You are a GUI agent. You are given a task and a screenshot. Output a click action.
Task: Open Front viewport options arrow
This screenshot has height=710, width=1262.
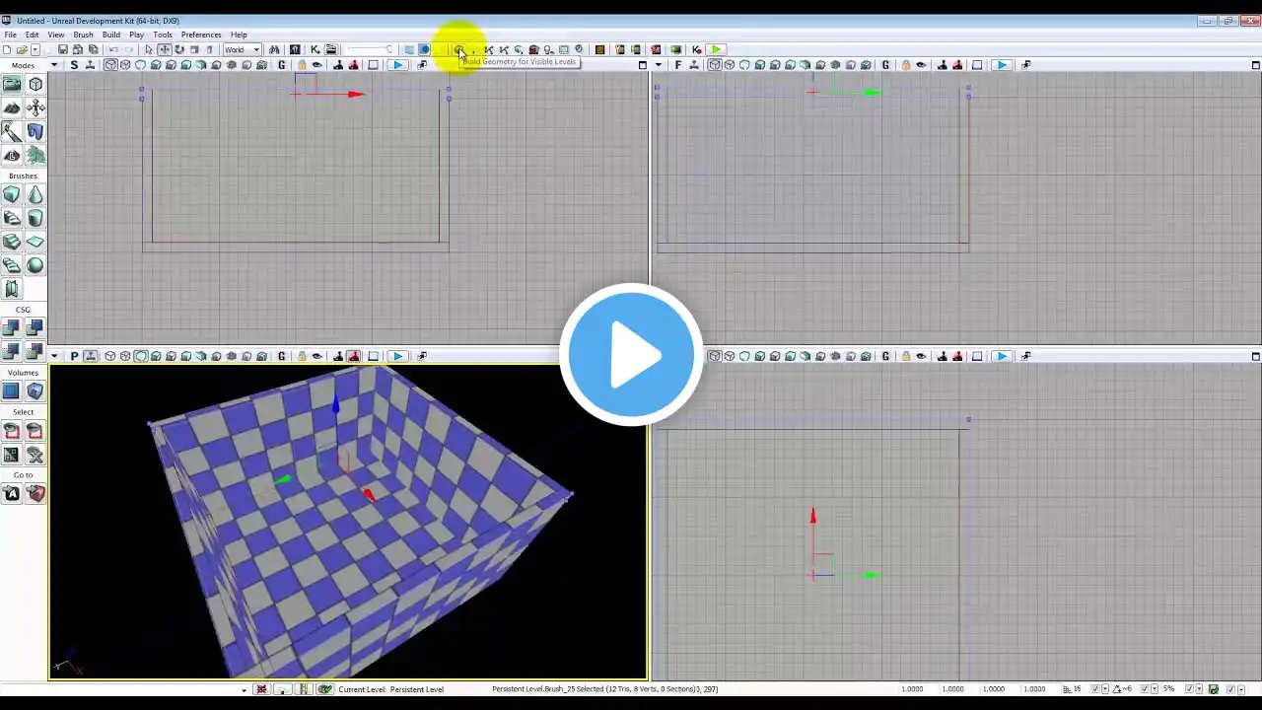(658, 65)
